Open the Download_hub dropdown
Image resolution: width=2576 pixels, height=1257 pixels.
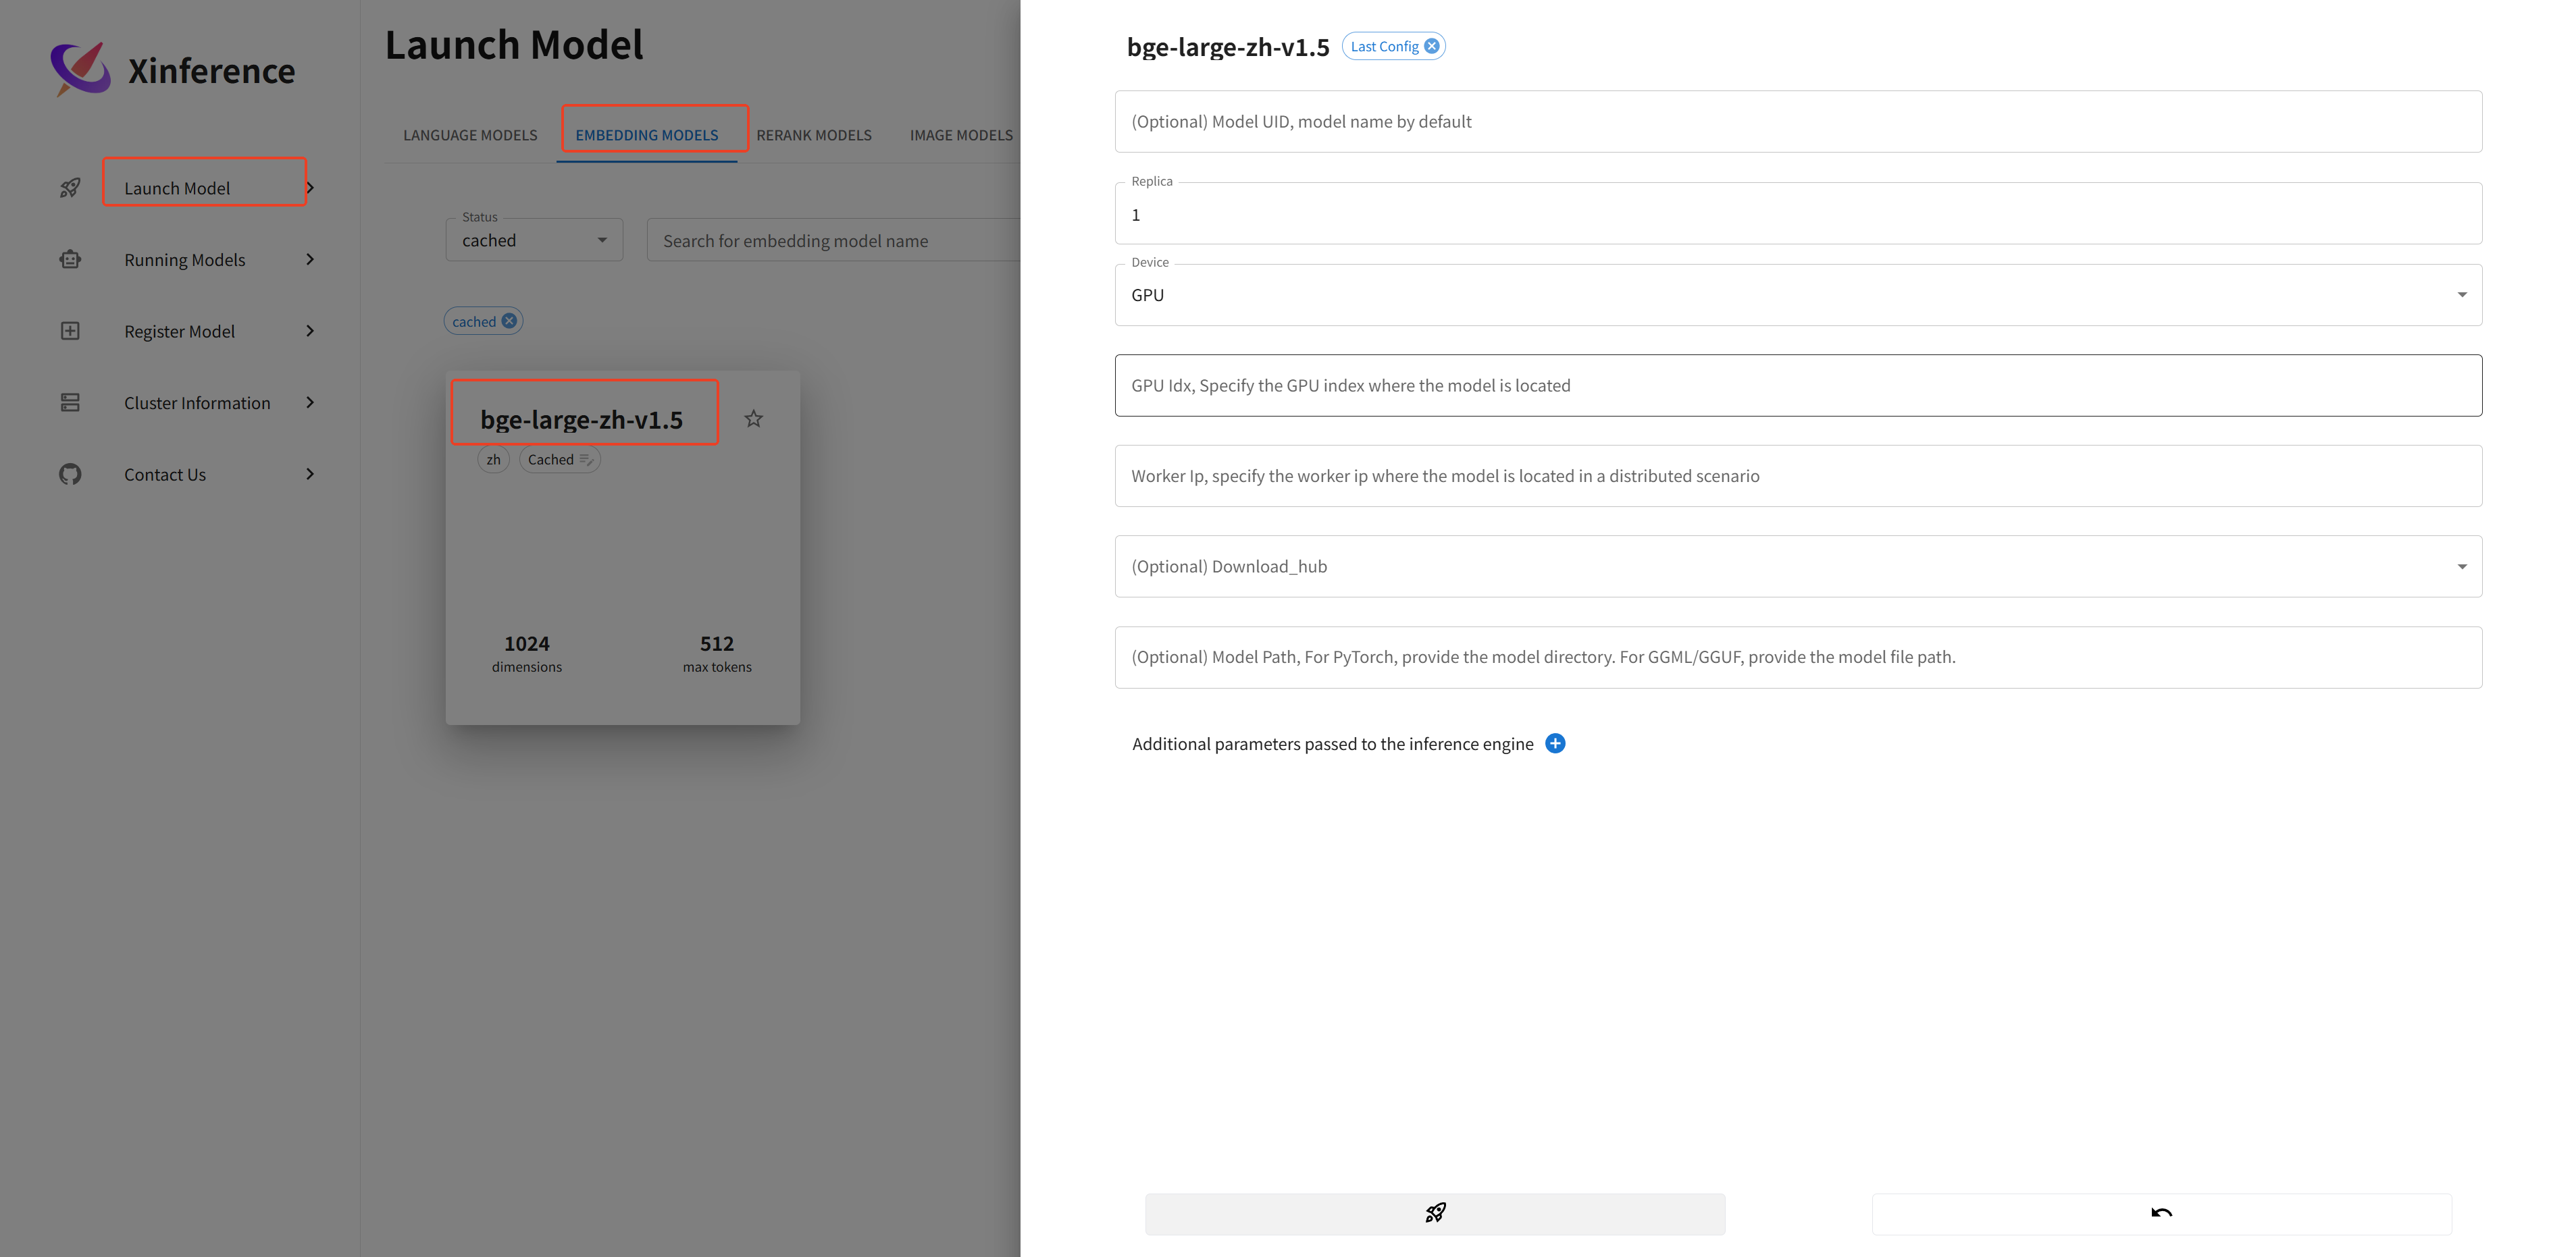[1797, 566]
